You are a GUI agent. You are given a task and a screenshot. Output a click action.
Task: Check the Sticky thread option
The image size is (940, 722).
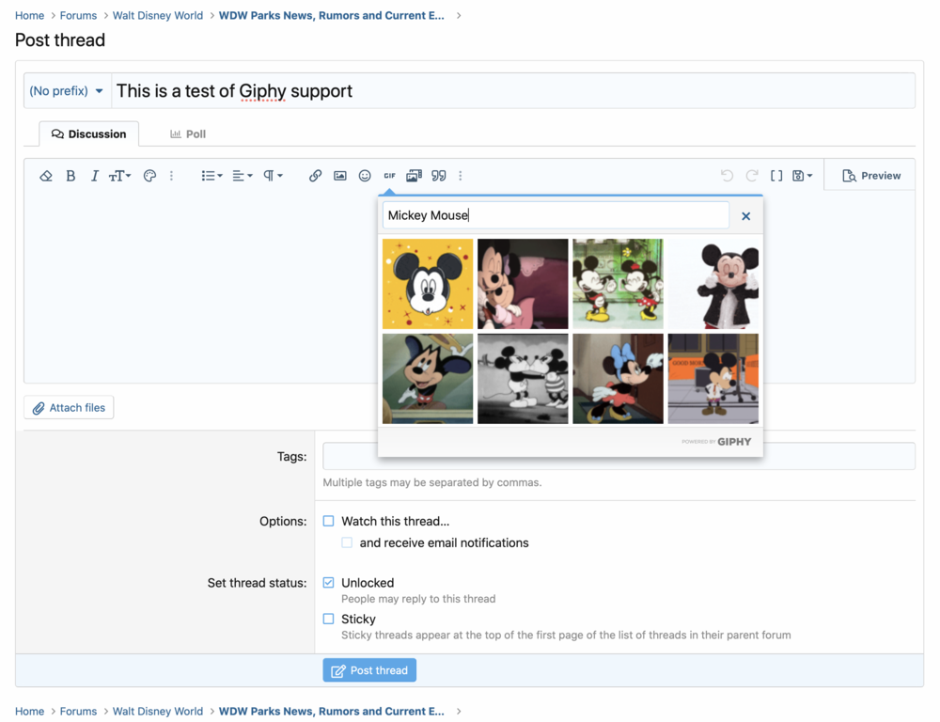tap(329, 619)
